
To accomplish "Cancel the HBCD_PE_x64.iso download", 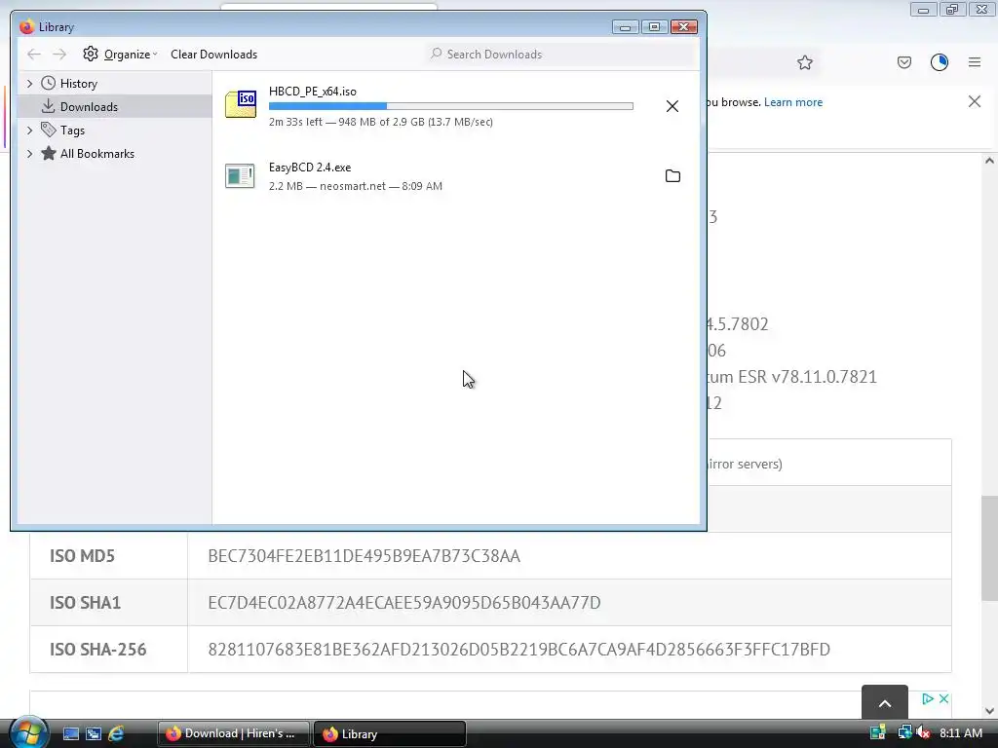I will (x=672, y=106).
